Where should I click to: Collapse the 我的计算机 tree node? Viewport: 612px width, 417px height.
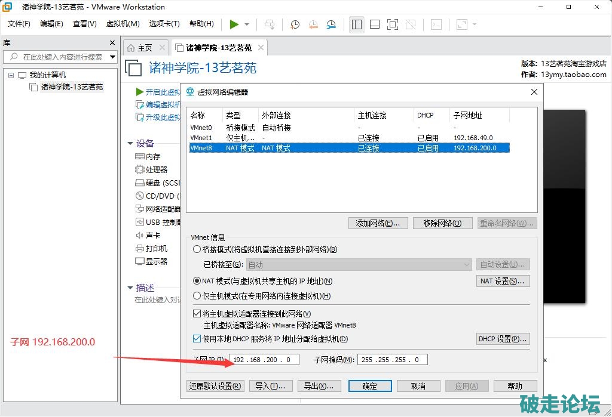coord(11,75)
